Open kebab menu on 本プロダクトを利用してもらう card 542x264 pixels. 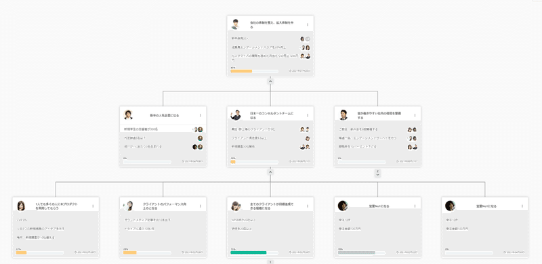[x=93, y=206]
